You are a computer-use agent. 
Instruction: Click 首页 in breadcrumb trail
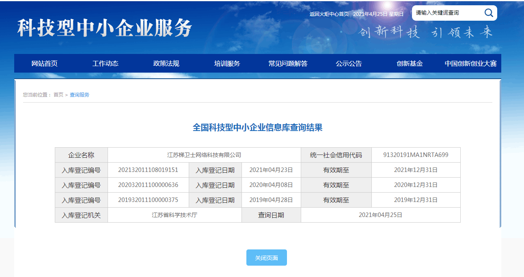[58, 95]
